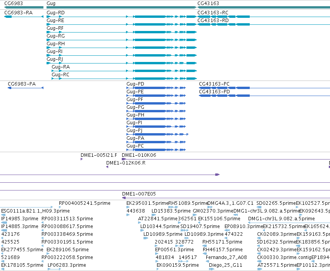Screen dimensions: 330x271
Task: Select EST RP003311513.5prime
Action: (x=67, y=219)
